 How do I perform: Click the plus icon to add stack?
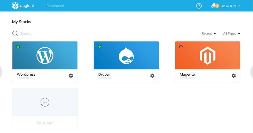pyautogui.click(x=45, y=102)
